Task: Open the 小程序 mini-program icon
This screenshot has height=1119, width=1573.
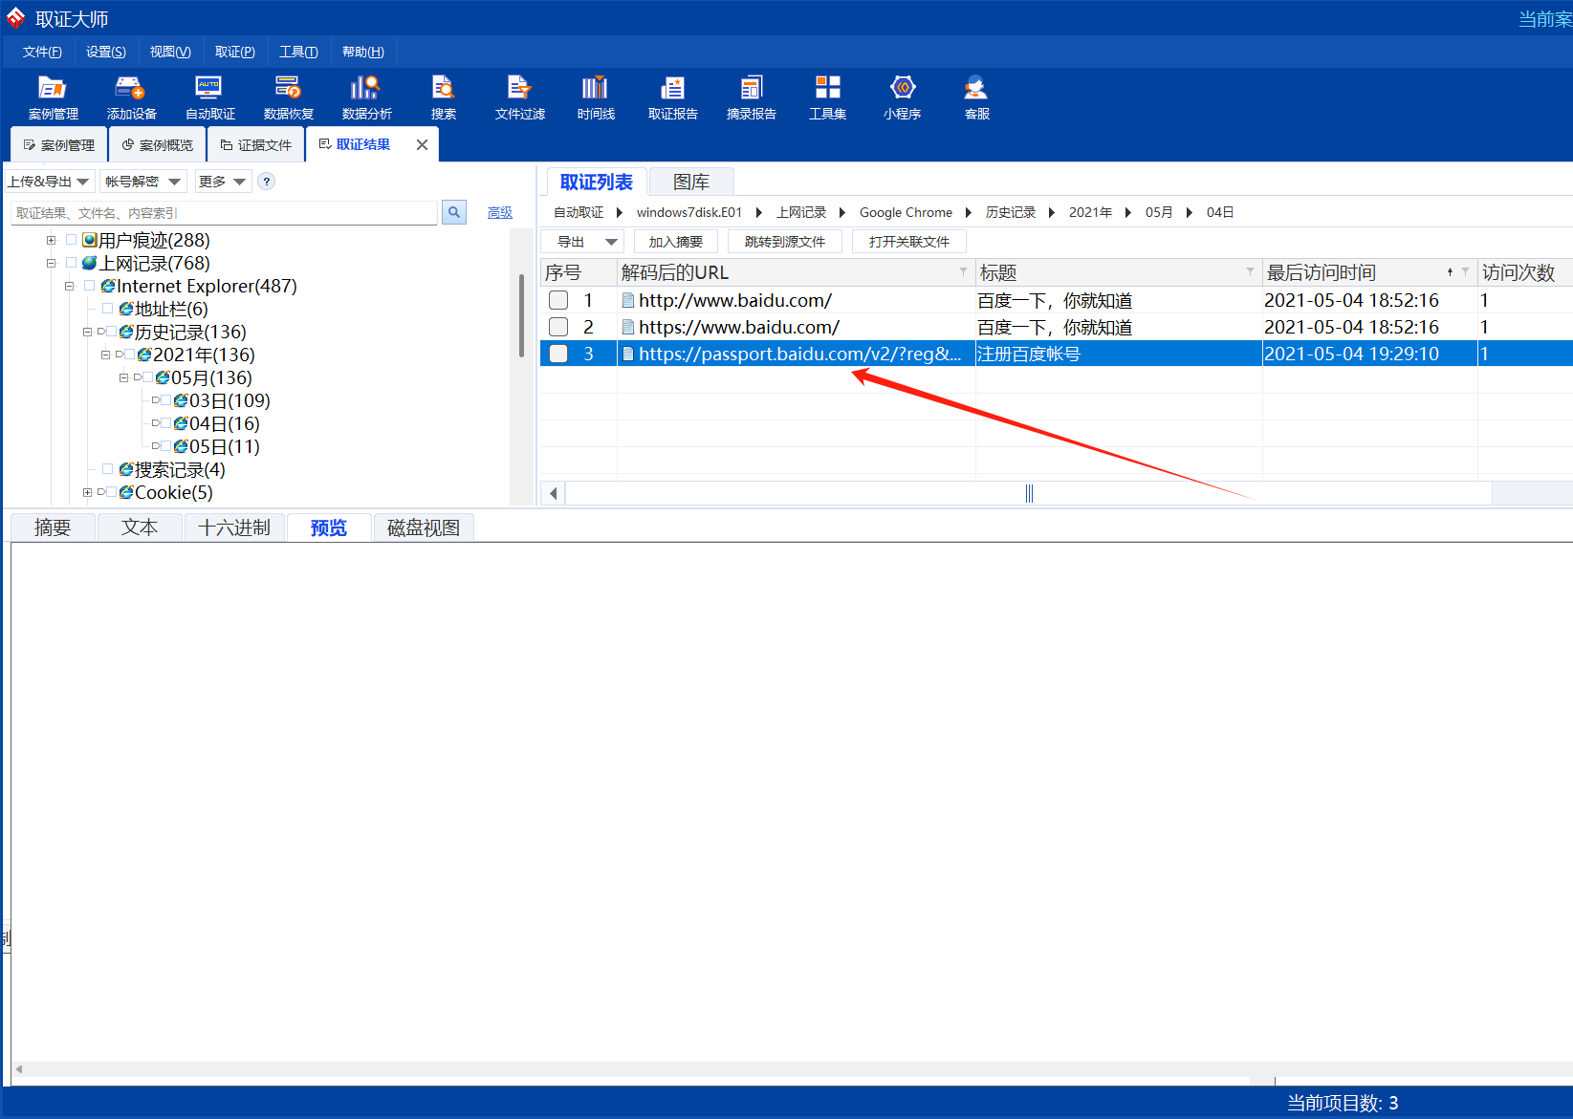Action: tap(902, 97)
